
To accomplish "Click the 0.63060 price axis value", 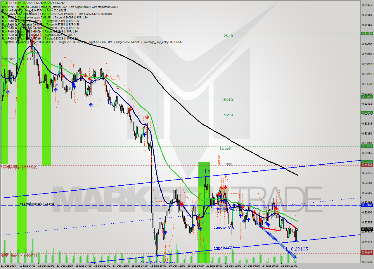I will pos(367,143).
